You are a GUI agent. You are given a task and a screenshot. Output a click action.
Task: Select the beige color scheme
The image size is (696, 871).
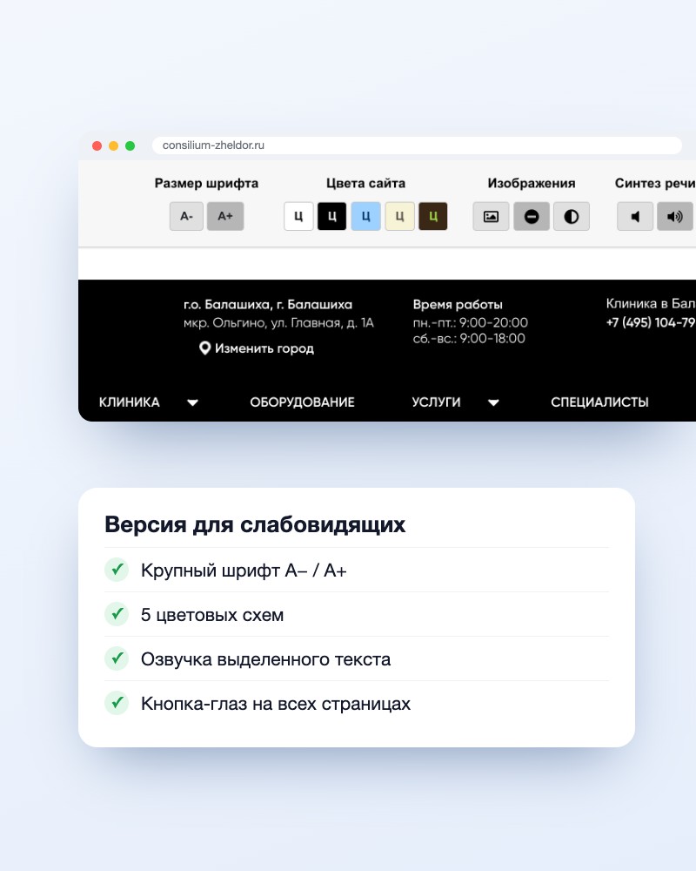point(399,216)
